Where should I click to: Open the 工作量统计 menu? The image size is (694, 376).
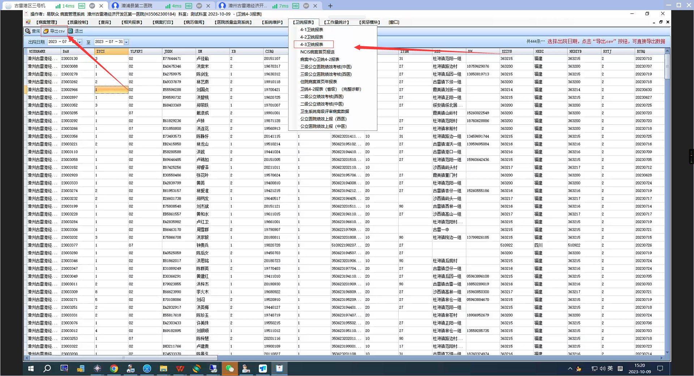click(337, 22)
